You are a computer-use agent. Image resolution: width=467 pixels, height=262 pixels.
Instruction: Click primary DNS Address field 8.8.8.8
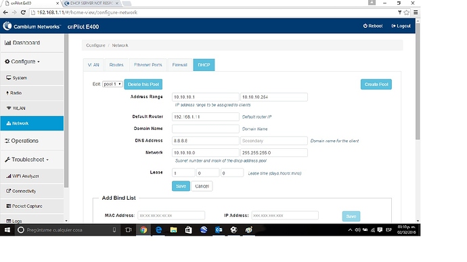coord(206,141)
